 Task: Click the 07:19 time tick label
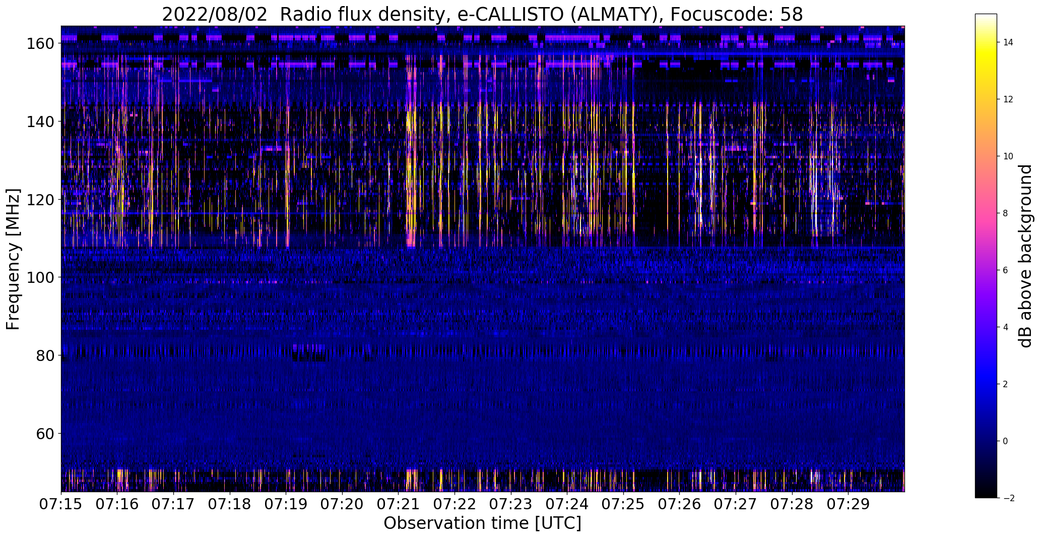click(x=286, y=504)
